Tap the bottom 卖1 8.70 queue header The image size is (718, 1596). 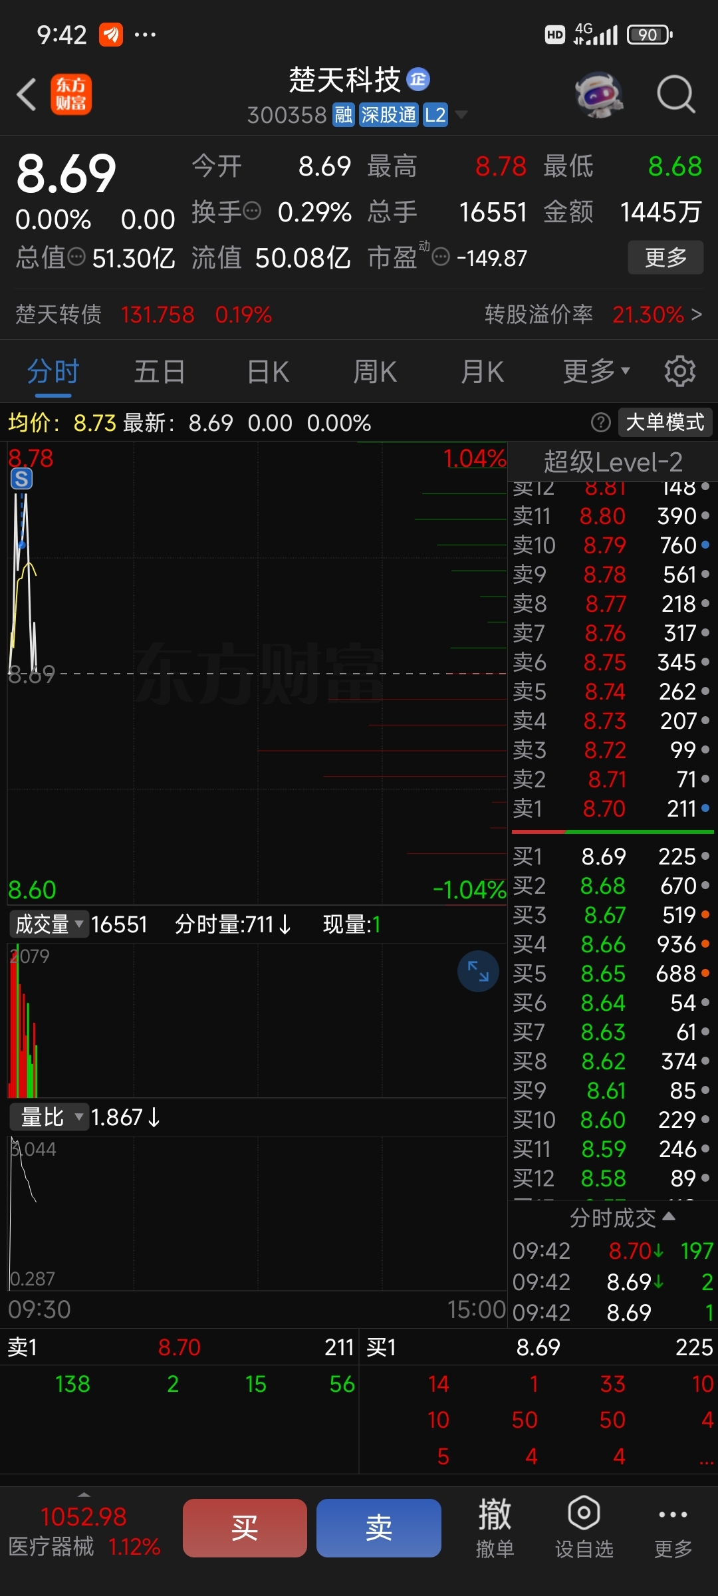179,1347
